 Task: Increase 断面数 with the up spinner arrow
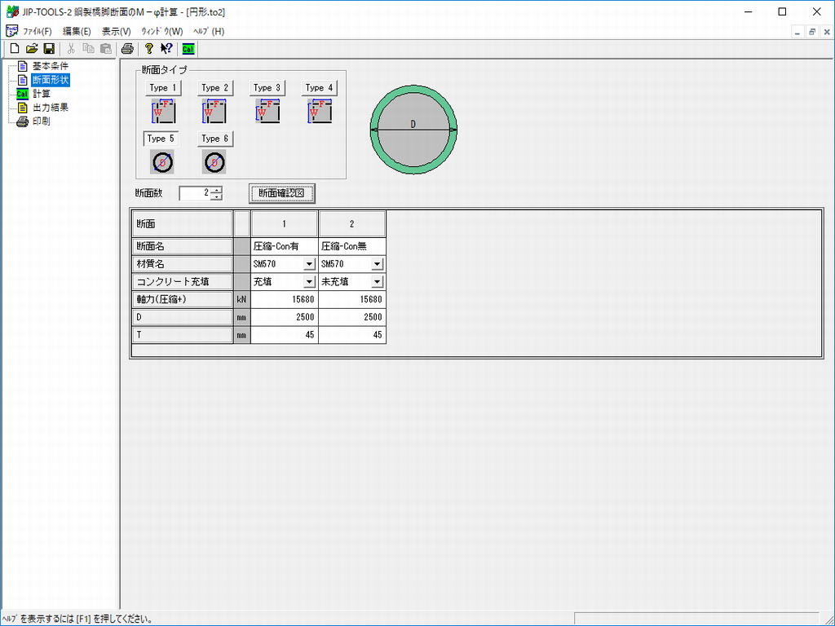(x=216, y=190)
